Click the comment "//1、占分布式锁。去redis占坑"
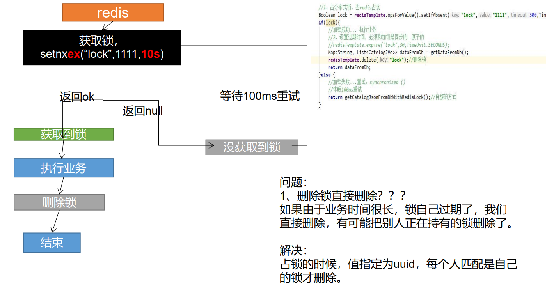 (x=350, y=8)
